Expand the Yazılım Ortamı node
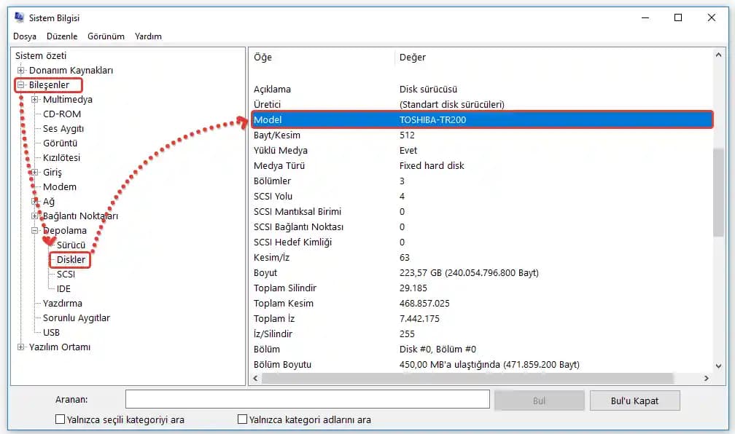This screenshot has width=735, height=434. point(21,347)
